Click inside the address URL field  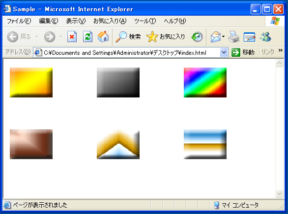(x=130, y=53)
